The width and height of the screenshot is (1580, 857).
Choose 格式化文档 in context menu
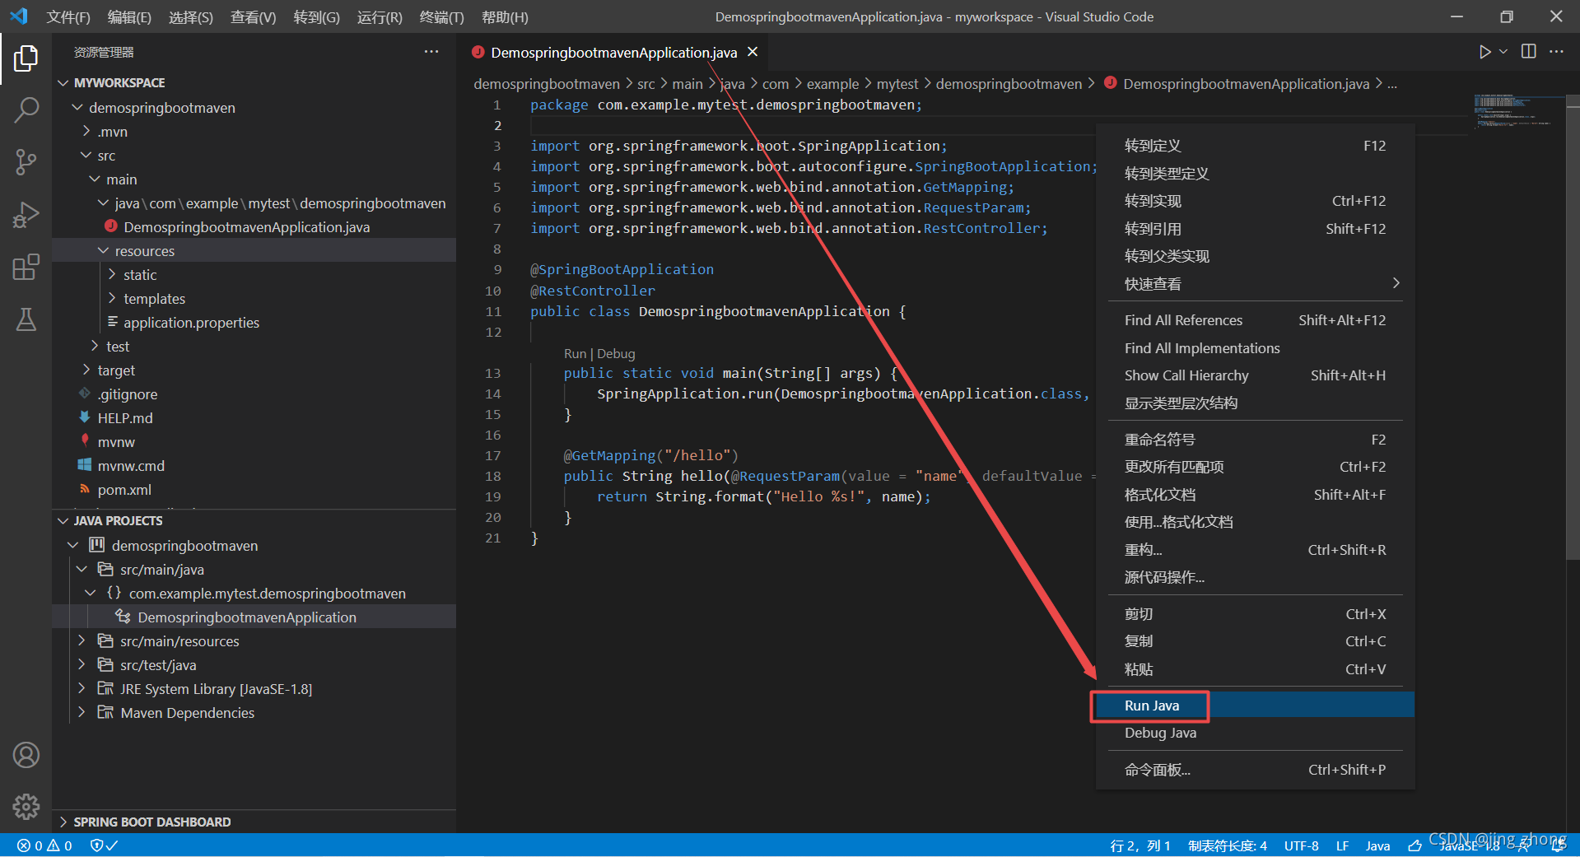click(1255, 495)
